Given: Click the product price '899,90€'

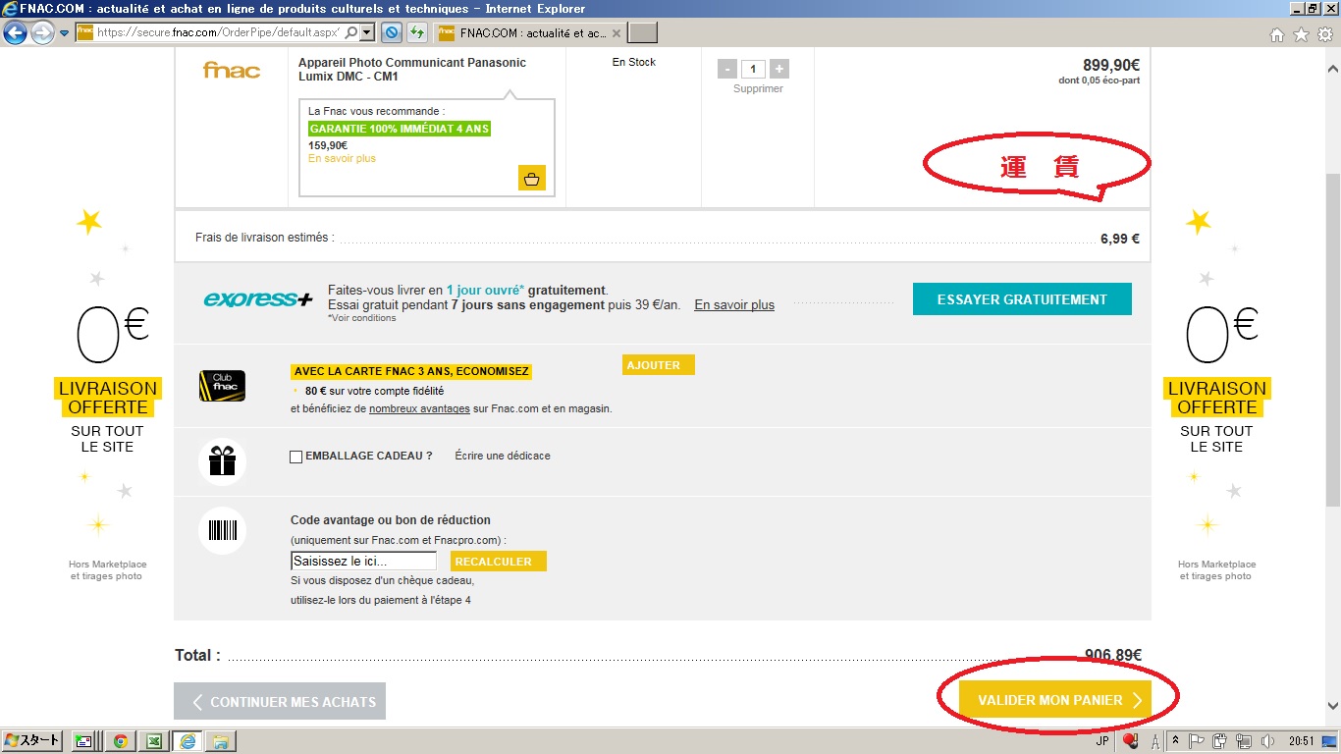Looking at the screenshot, I should coord(1111,65).
